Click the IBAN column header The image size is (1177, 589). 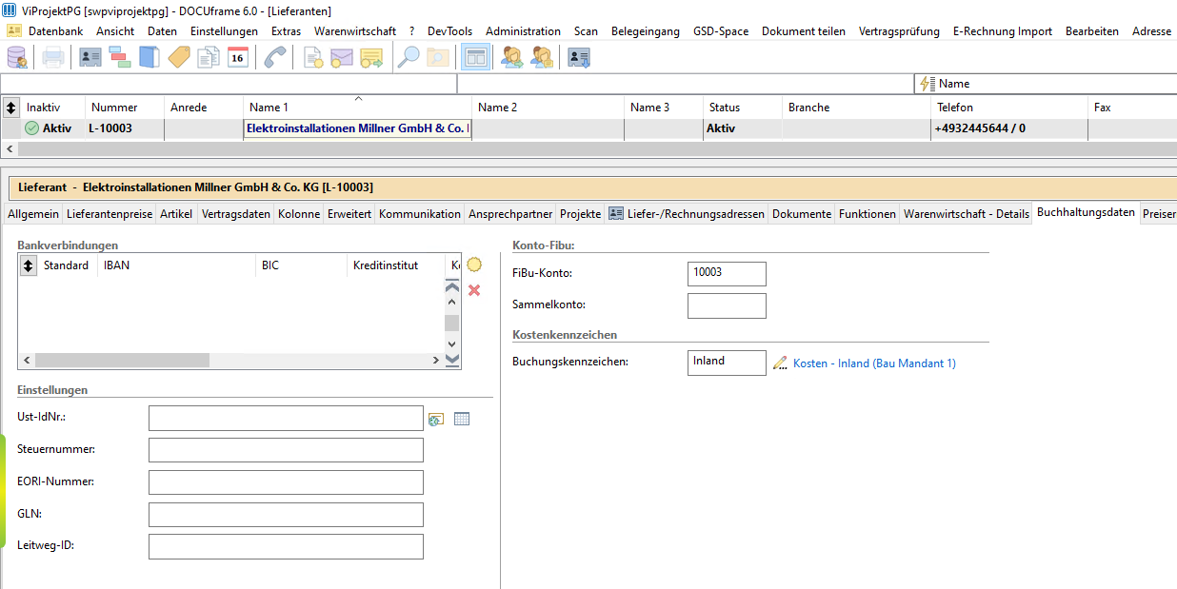(x=176, y=265)
